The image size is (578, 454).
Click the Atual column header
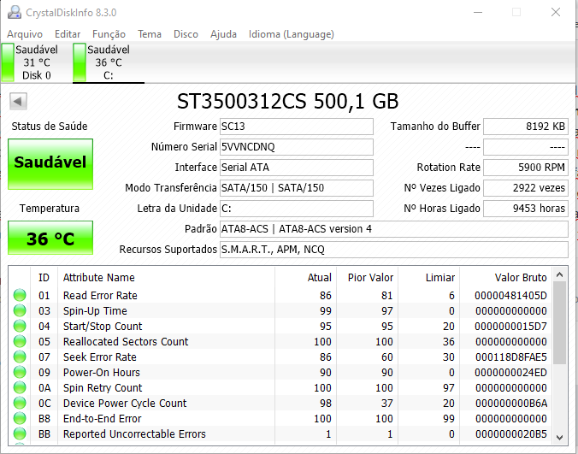pyautogui.click(x=305, y=278)
